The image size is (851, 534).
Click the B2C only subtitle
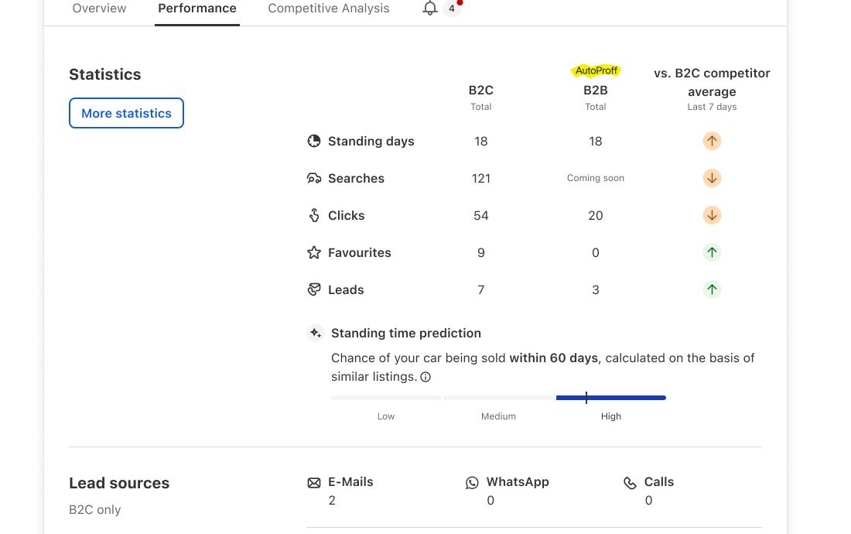tap(95, 509)
